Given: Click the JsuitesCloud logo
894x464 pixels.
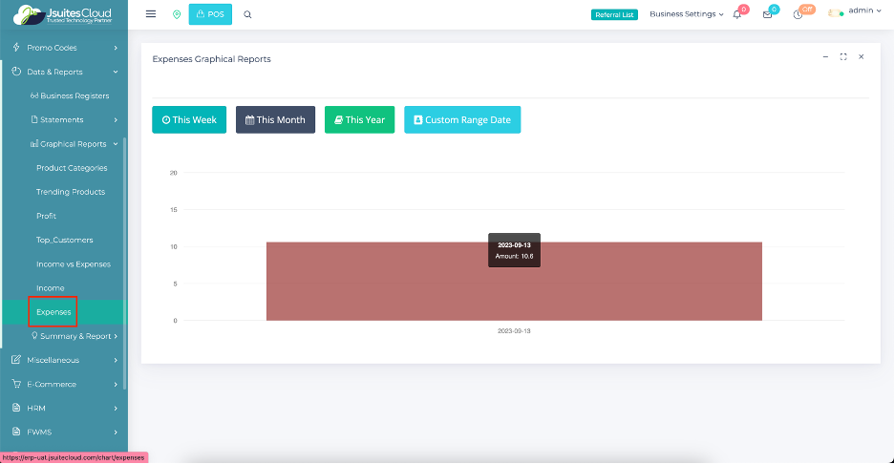Looking at the screenshot, I should point(63,14).
